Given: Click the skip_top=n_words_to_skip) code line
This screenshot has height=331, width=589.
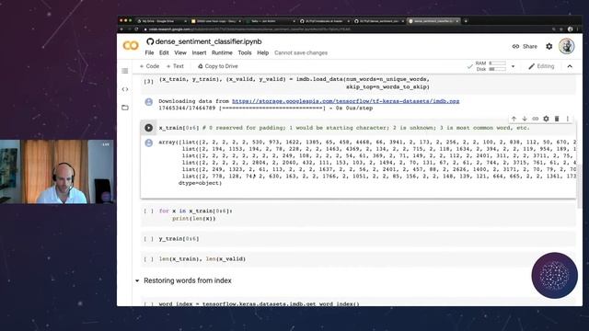Looking at the screenshot, I should (x=387, y=86).
